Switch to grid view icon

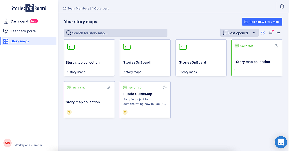(263, 33)
